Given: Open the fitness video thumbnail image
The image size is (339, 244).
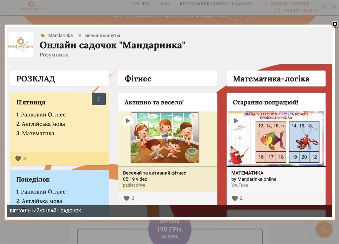Looking at the screenshot, I should click(x=165, y=138).
